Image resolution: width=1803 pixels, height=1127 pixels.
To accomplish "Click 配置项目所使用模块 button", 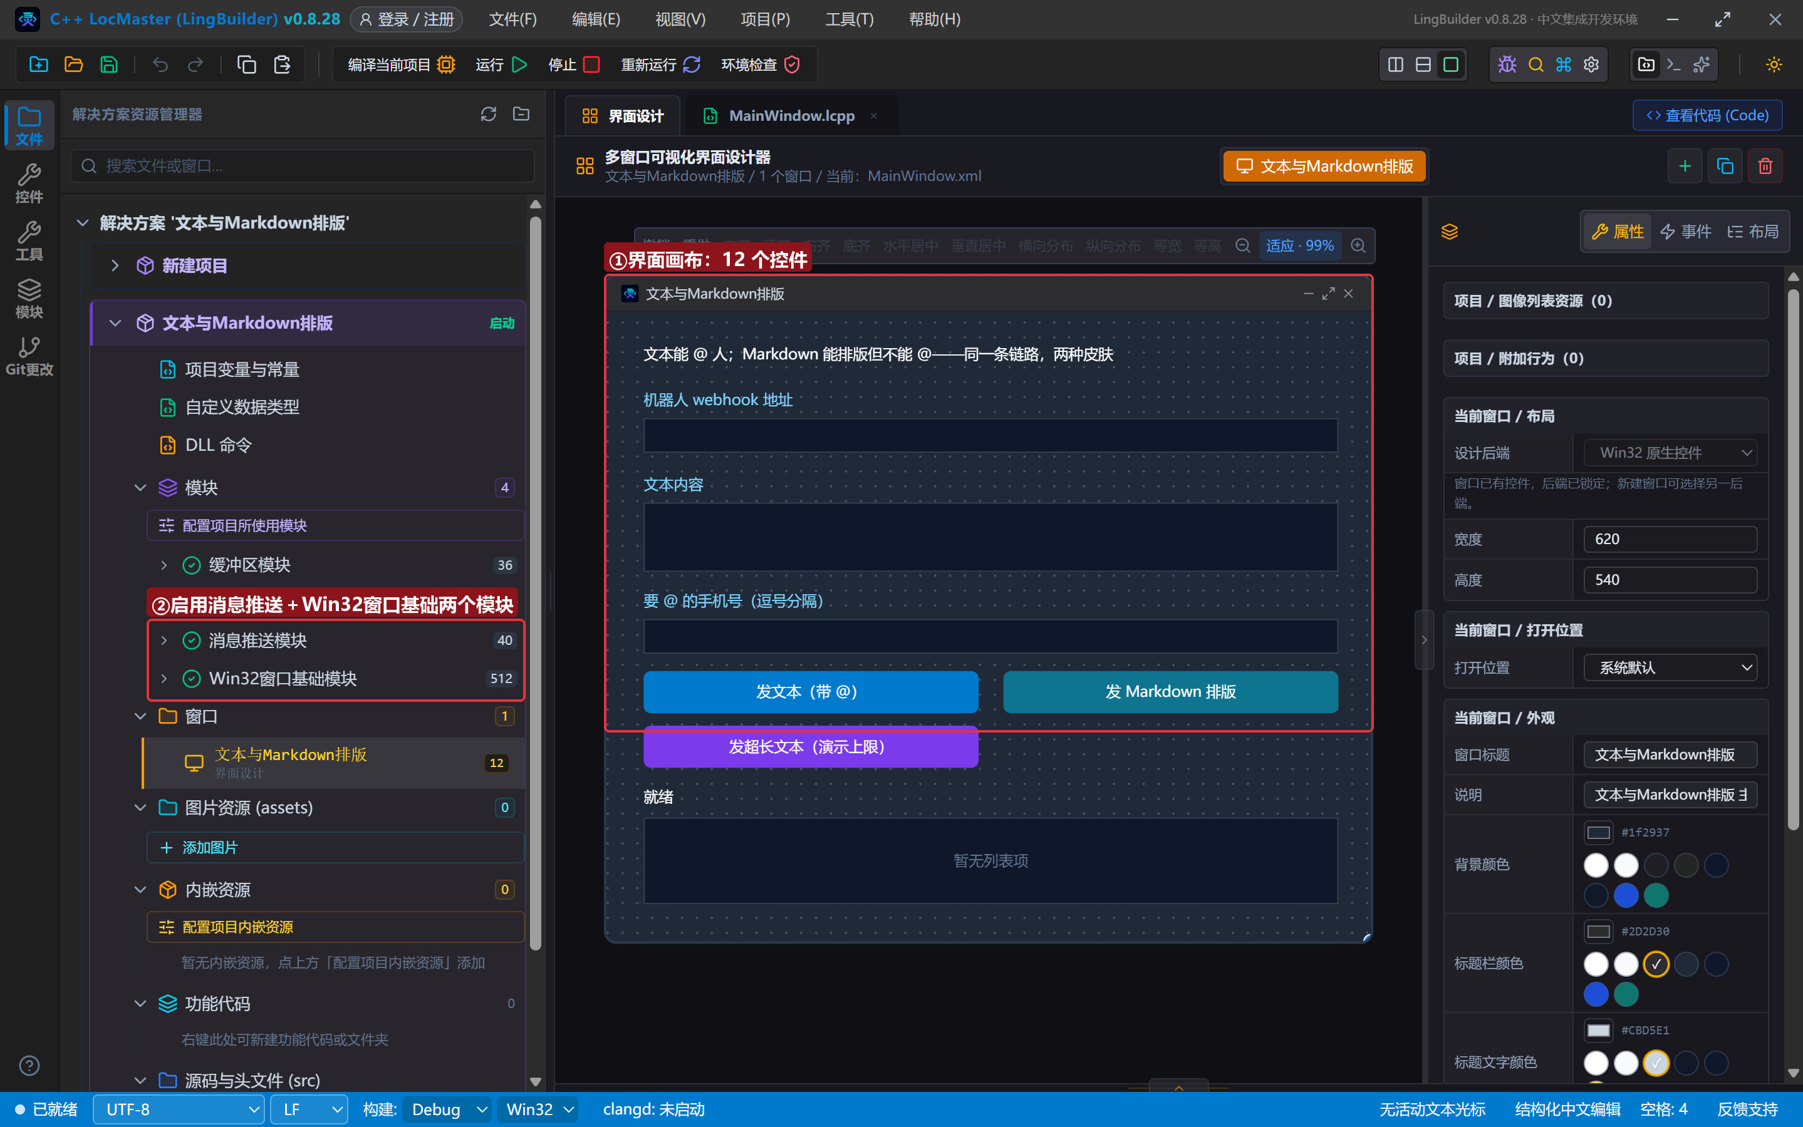I will click(x=336, y=525).
